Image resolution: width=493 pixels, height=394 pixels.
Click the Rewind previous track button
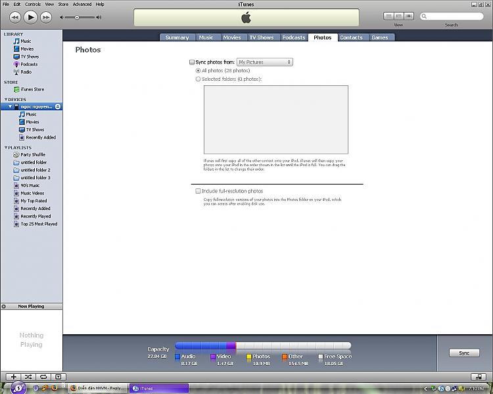[x=15, y=17]
